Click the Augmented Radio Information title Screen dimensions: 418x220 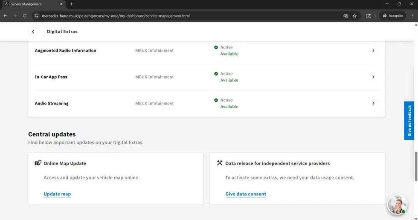(65, 50)
